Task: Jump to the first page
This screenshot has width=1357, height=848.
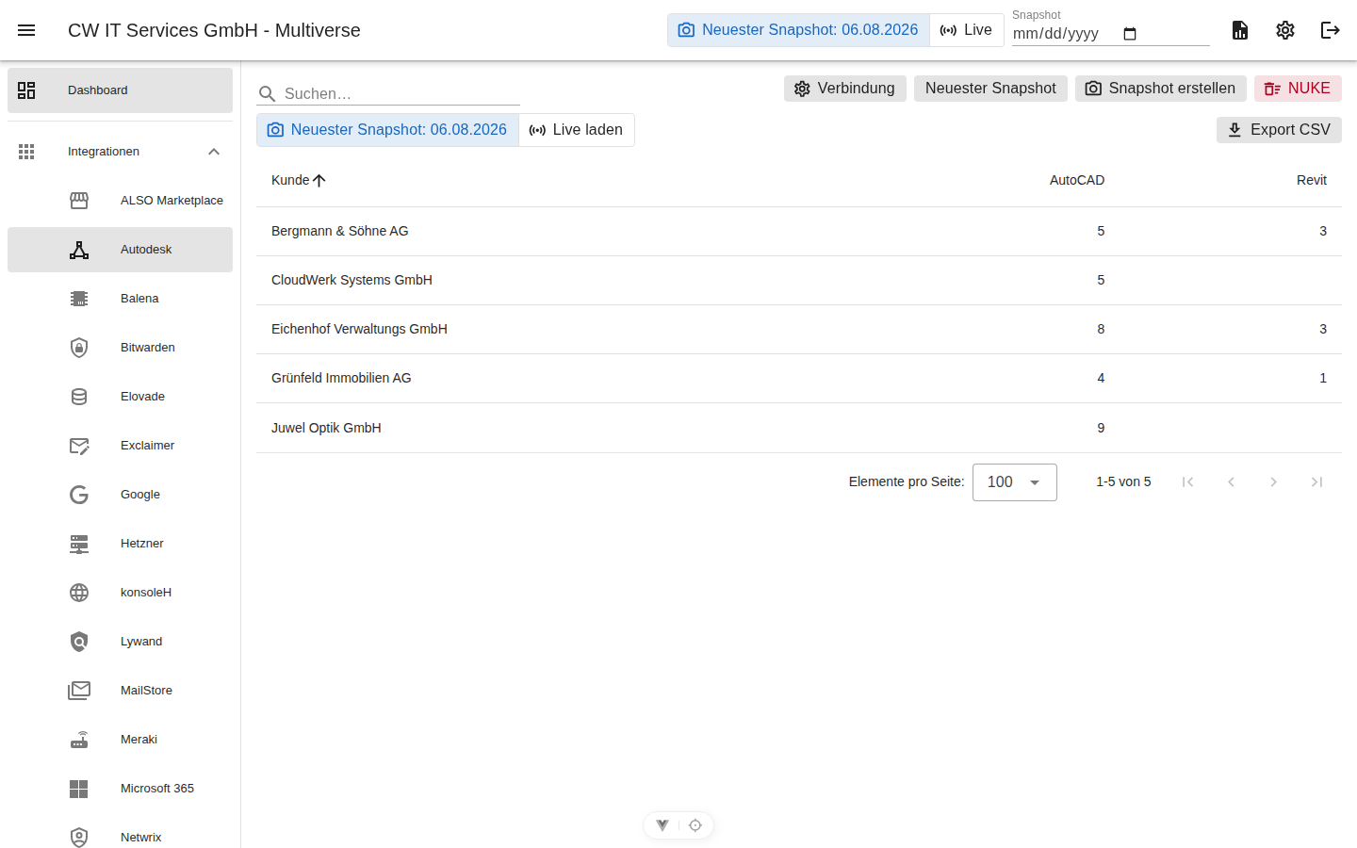Action: [1187, 482]
